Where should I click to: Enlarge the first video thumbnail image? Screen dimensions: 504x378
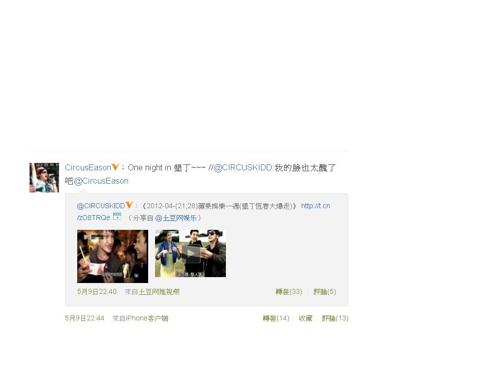[x=113, y=256]
